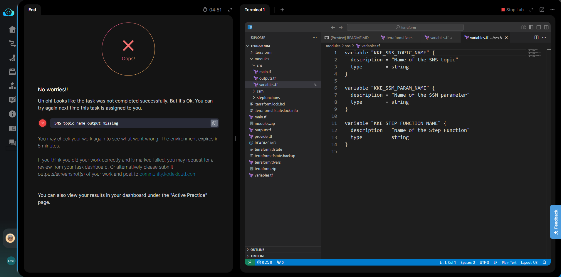This screenshot has height=277, width=561.
Task: Click the terraform search command box
Action: click(x=405, y=27)
